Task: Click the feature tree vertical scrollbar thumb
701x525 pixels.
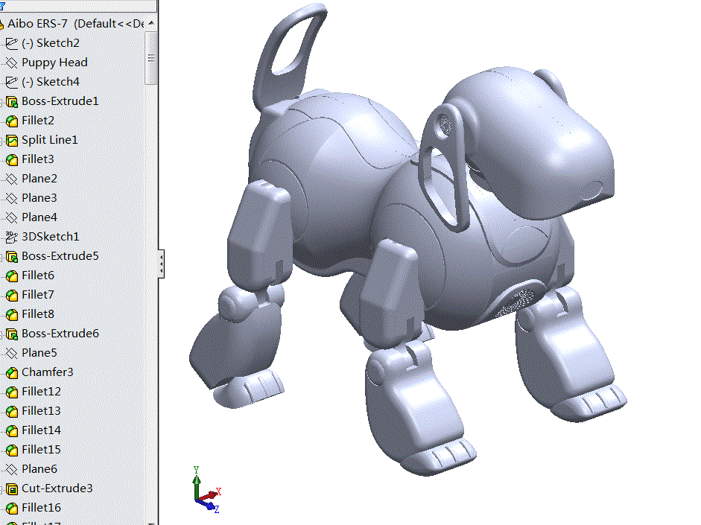Action: (151, 57)
